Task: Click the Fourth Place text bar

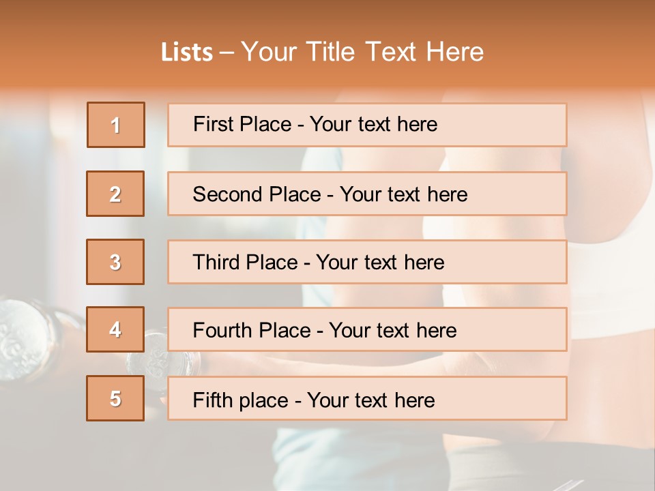Action: 367,329
